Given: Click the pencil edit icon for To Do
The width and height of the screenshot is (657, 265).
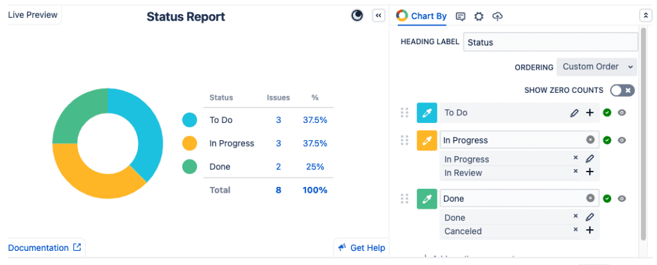Looking at the screenshot, I should [x=574, y=113].
